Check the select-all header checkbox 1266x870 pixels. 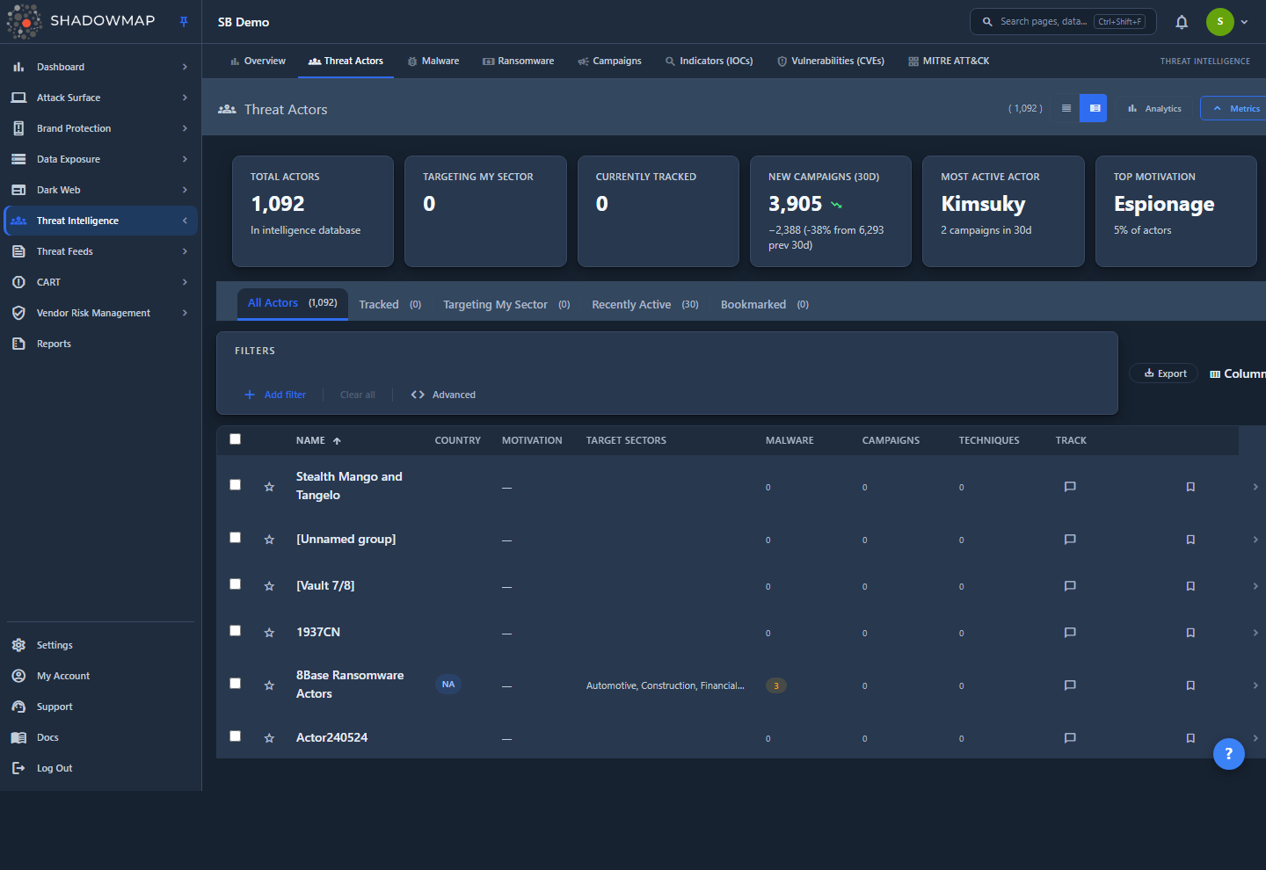[235, 439]
